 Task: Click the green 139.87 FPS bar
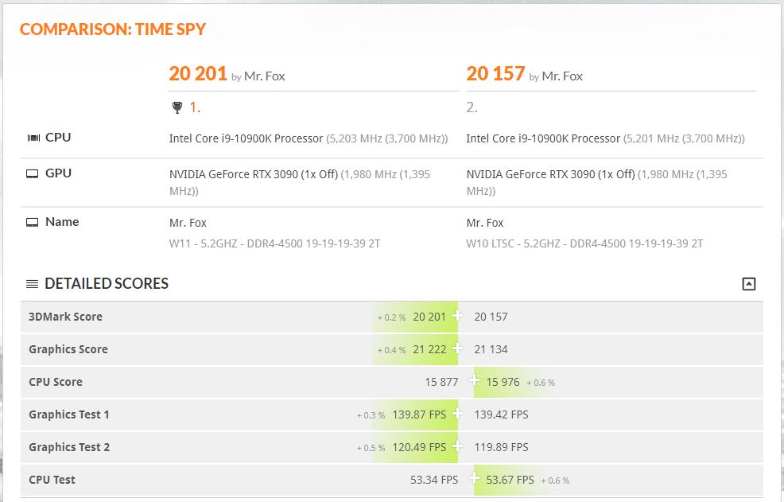419,414
